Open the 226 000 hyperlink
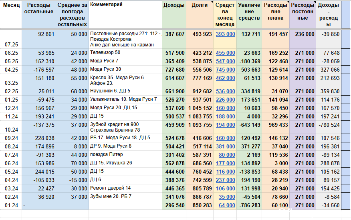Image resolution: width=351 pixels, height=220 pixels. tap(226, 100)
